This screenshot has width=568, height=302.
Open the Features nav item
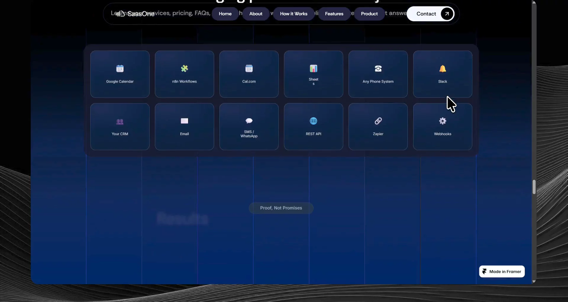[x=334, y=14]
